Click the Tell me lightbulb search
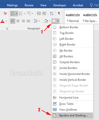The image size is (99, 120). coord(94,5)
